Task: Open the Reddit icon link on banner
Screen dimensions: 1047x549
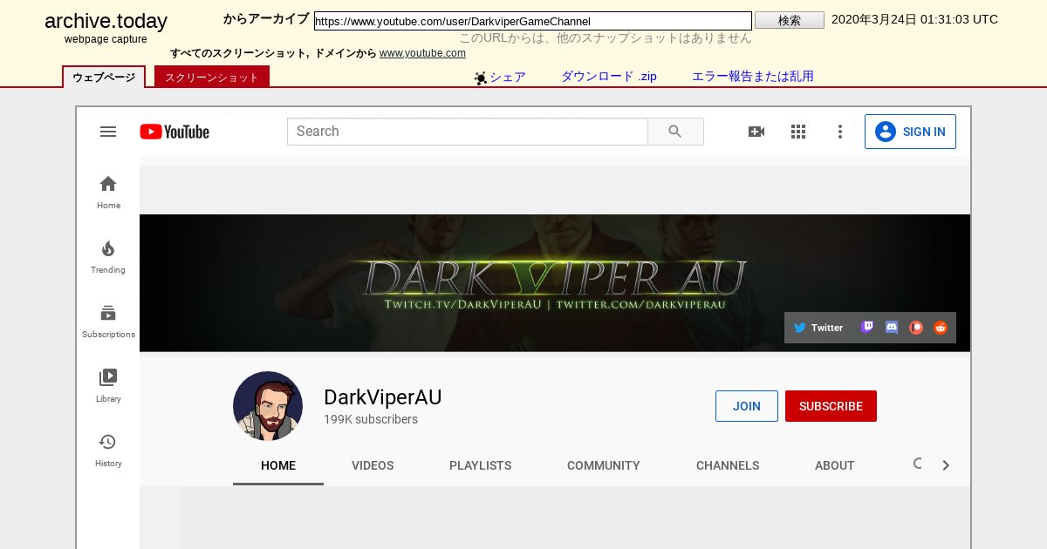Action: 941,328
